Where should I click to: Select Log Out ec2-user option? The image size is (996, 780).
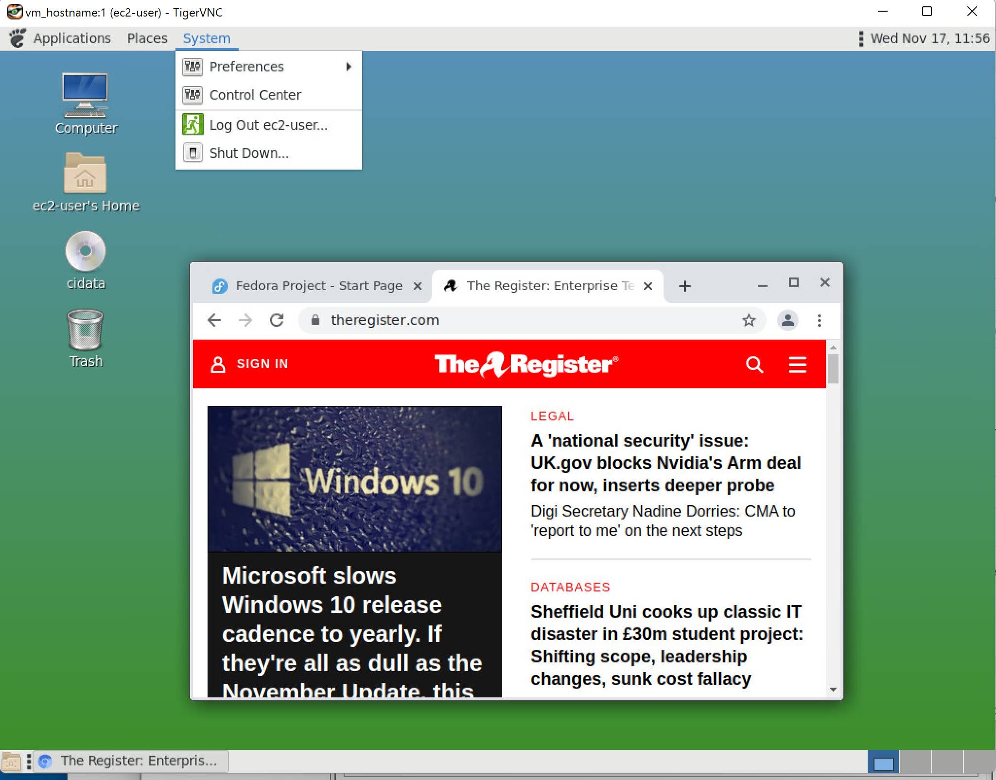(267, 124)
